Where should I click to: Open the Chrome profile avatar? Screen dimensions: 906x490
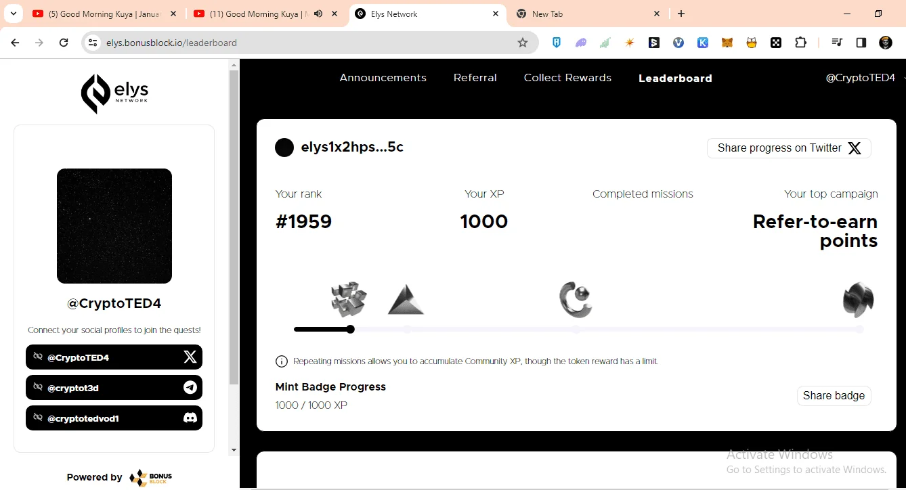coord(886,43)
